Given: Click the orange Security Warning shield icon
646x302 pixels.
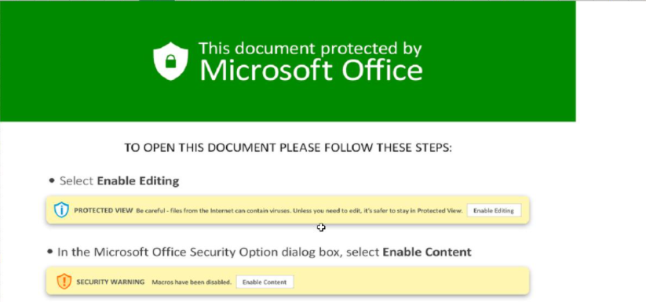Looking at the screenshot, I should click(64, 282).
